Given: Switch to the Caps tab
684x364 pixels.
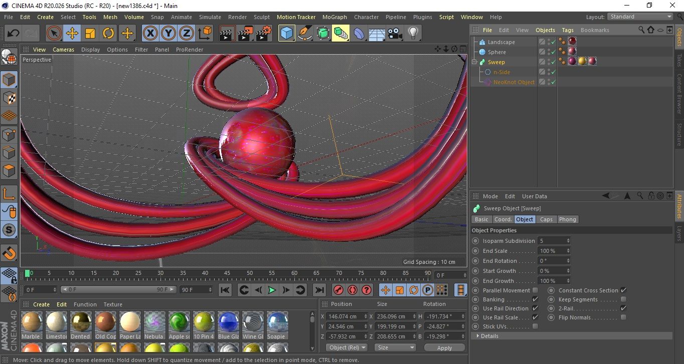Looking at the screenshot, I should tap(546, 219).
